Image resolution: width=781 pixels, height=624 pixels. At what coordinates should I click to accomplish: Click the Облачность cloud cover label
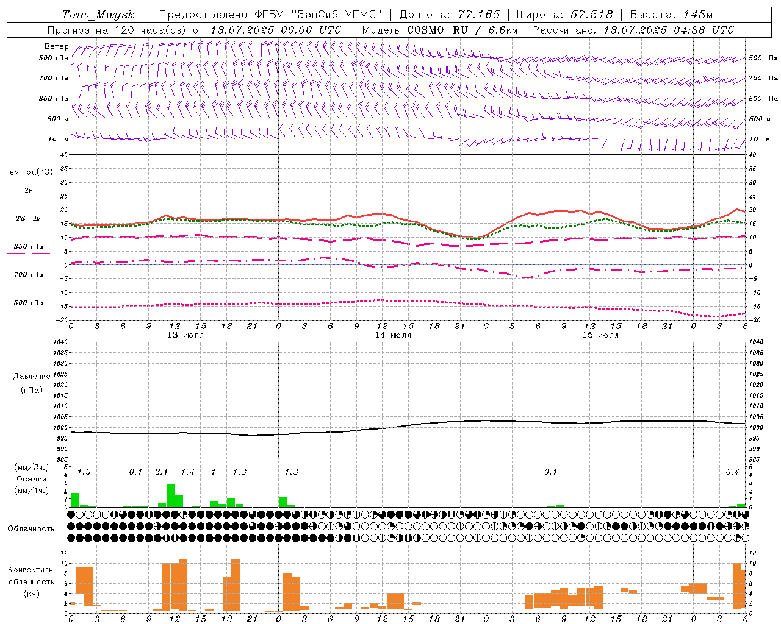coord(31,528)
